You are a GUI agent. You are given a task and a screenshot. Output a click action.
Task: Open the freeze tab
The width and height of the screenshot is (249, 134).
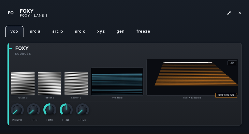(x=143, y=31)
